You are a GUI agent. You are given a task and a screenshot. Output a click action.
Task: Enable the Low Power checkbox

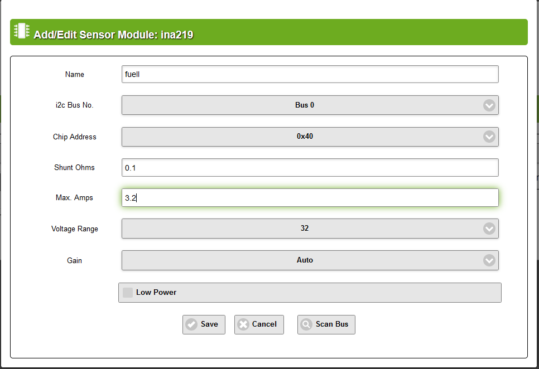pyautogui.click(x=128, y=293)
